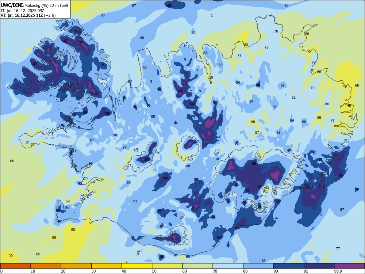Viewport: 365px width, 274px height.
Task: Click the dark blue 90–95 legend swatch
Action: (x=289, y=266)
